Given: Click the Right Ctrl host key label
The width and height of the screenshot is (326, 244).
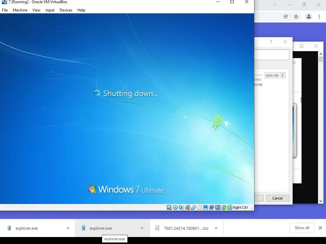Looking at the screenshot, I should [x=240, y=207].
